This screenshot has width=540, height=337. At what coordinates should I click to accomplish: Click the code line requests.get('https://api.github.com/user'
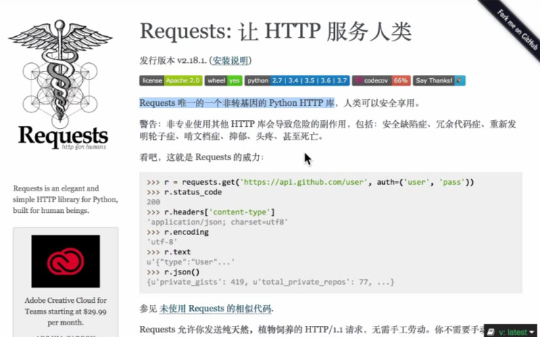tap(310, 182)
